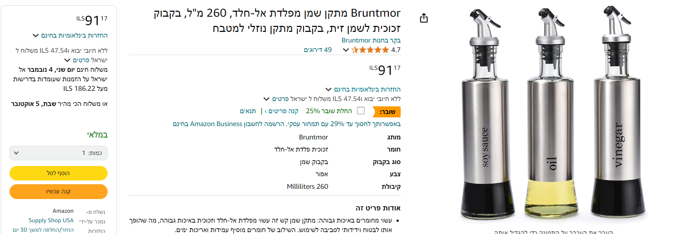The height and width of the screenshot is (234, 674).
Task: Expand the buy box Israel shipping details
Action: point(86,60)
